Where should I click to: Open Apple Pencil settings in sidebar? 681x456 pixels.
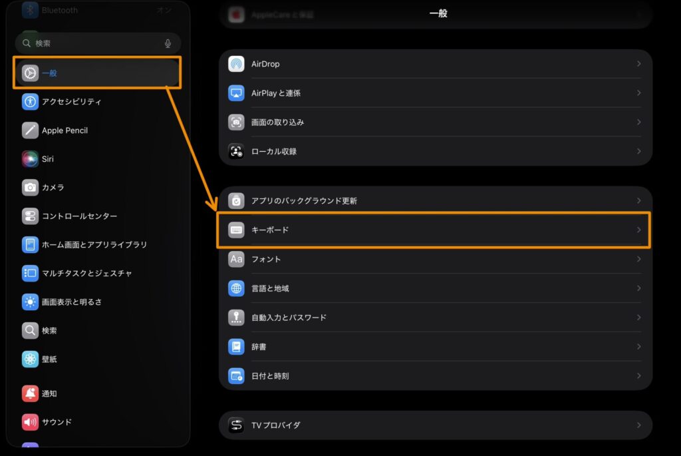pyautogui.click(x=65, y=130)
